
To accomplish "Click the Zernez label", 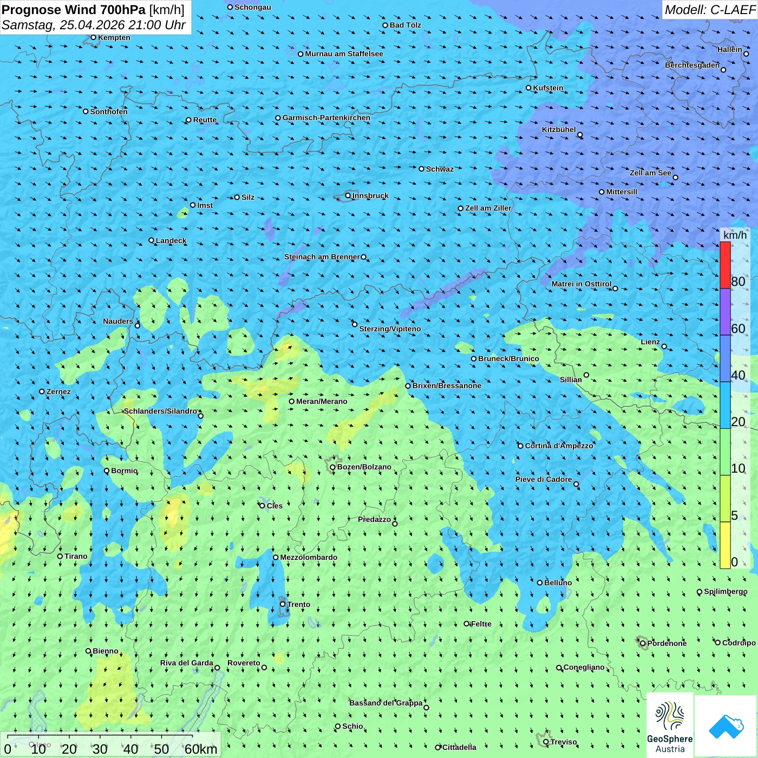I will [x=58, y=391].
